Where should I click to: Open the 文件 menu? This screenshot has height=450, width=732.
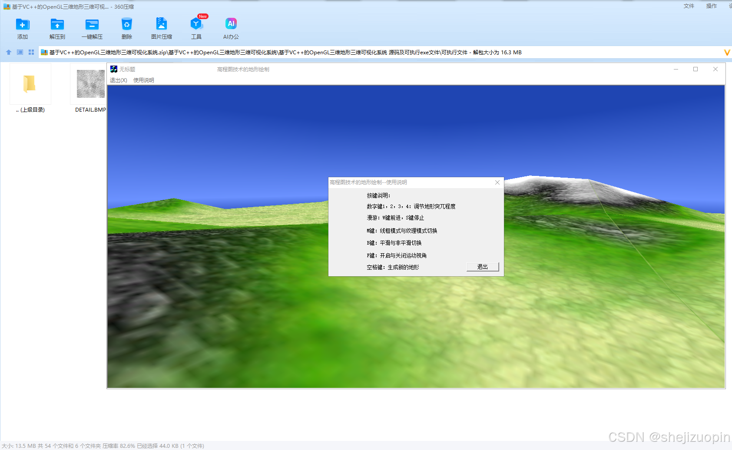click(x=688, y=6)
